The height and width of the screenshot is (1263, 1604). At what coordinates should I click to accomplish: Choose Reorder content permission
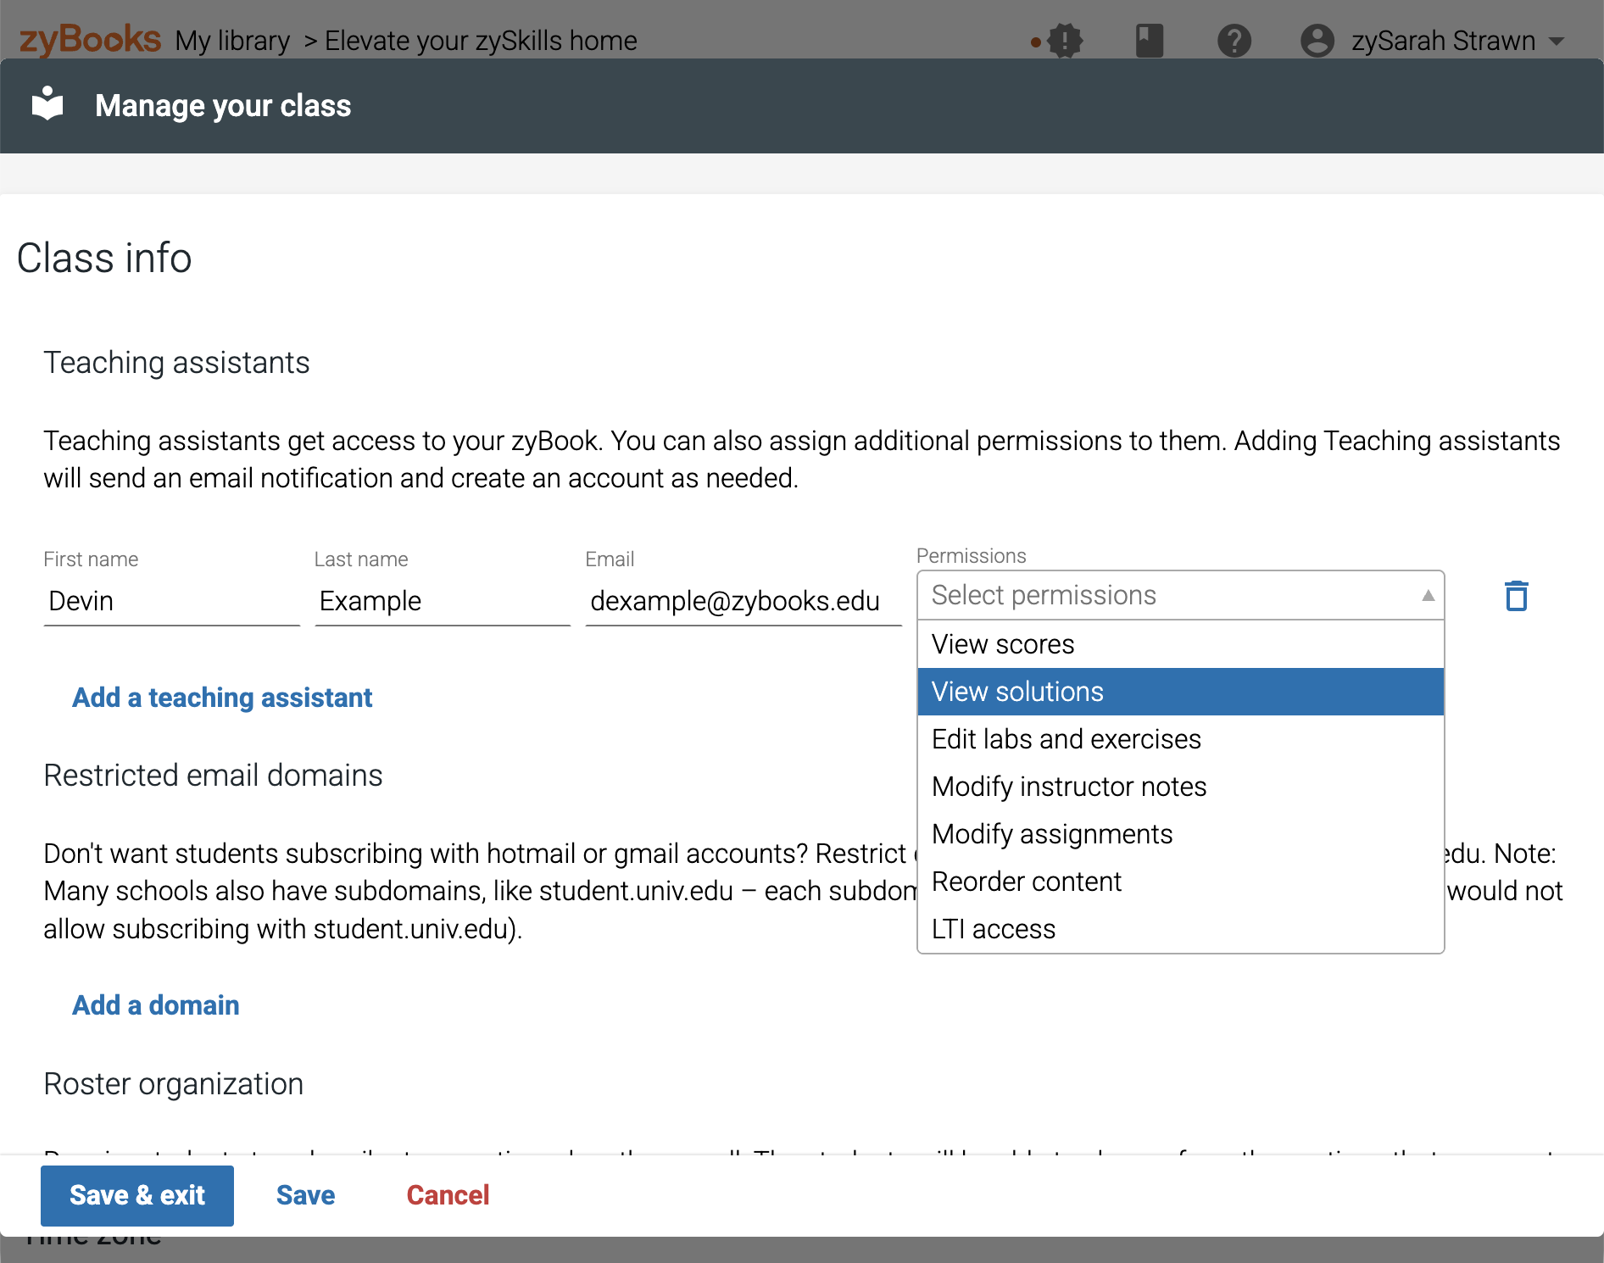point(1180,882)
